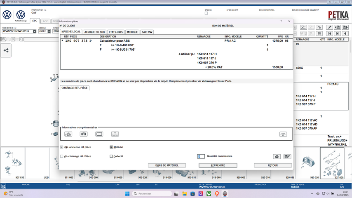
Task: Open illustration thumbnail 920-020
Action: (x=308, y=163)
